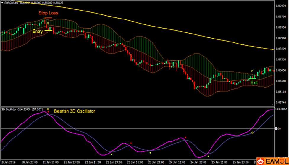This screenshot has height=165, width=289.
Task: Click the 0.86110 price axis label
Action: [280, 92]
